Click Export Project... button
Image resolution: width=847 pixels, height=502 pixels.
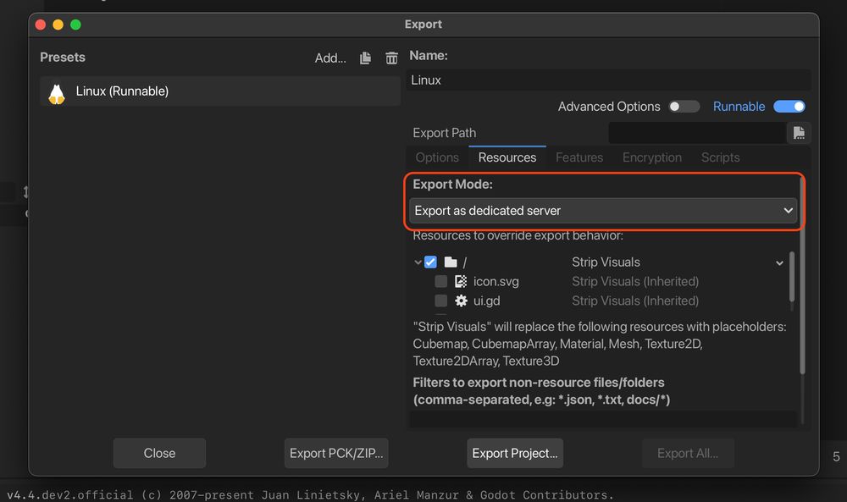point(515,453)
